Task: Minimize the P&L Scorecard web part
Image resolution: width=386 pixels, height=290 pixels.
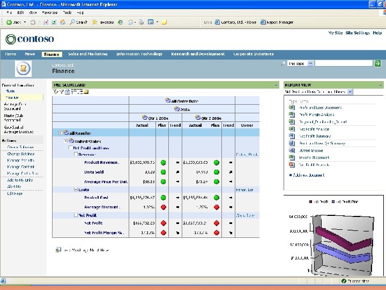Action: [276, 85]
